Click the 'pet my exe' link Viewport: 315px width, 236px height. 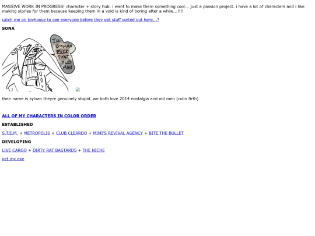tap(13, 159)
